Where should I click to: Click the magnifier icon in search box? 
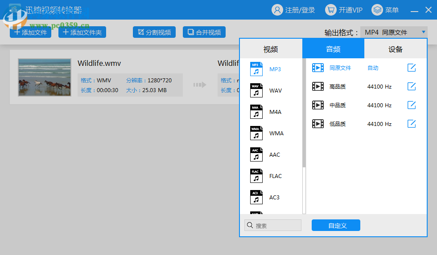250,225
